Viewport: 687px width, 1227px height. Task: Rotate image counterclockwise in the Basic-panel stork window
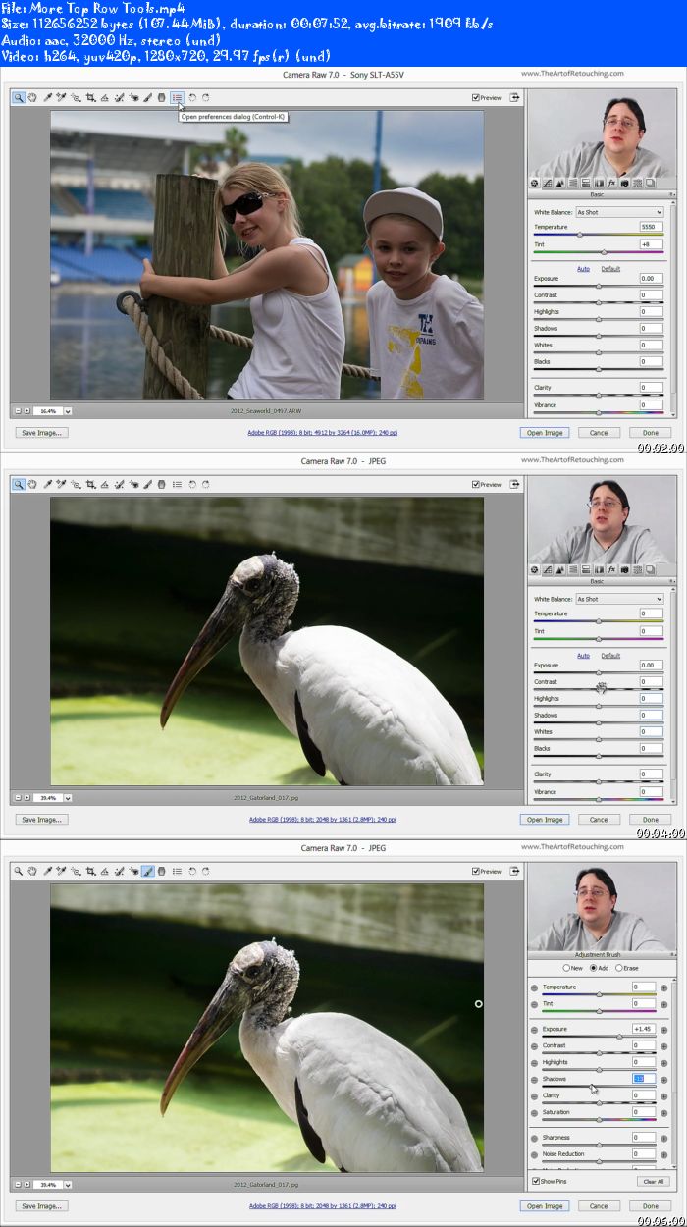[192, 484]
